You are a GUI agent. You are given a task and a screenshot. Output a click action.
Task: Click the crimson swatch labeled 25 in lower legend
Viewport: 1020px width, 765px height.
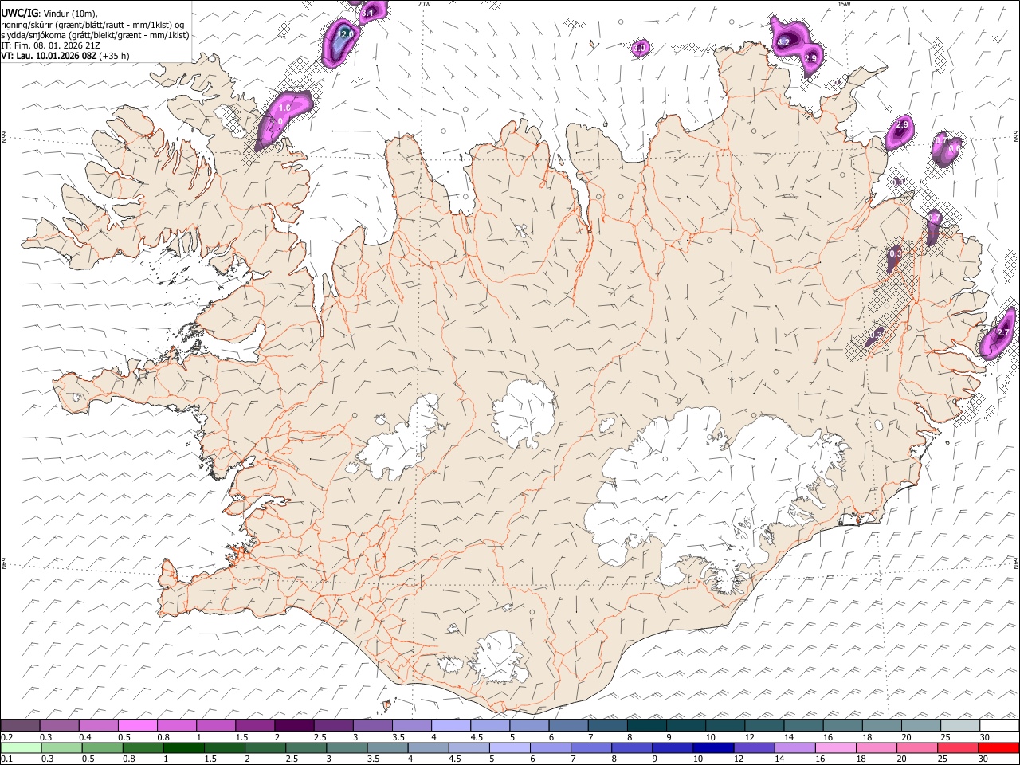pos(959,747)
